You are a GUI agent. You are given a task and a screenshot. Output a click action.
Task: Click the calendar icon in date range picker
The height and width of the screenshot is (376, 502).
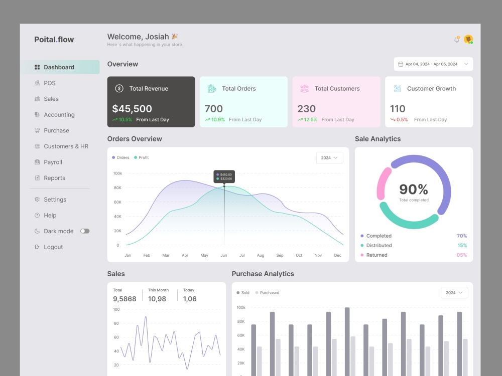click(401, 64)
